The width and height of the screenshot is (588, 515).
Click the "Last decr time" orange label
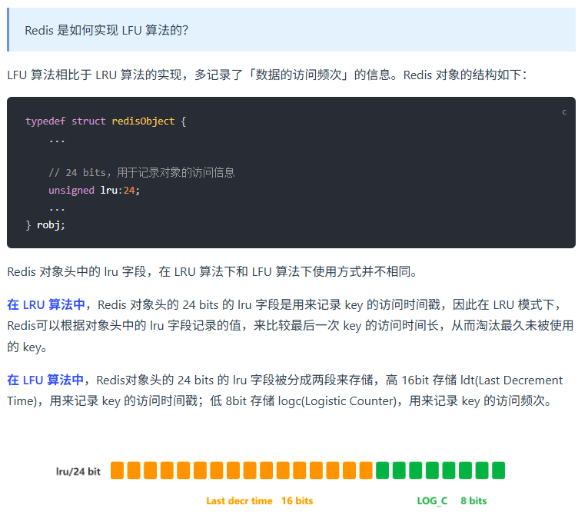coord(239,500)
